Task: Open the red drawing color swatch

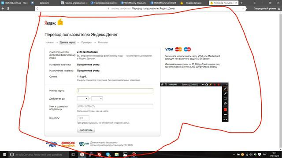Action: pyautogui.click(x=225, y=109)
